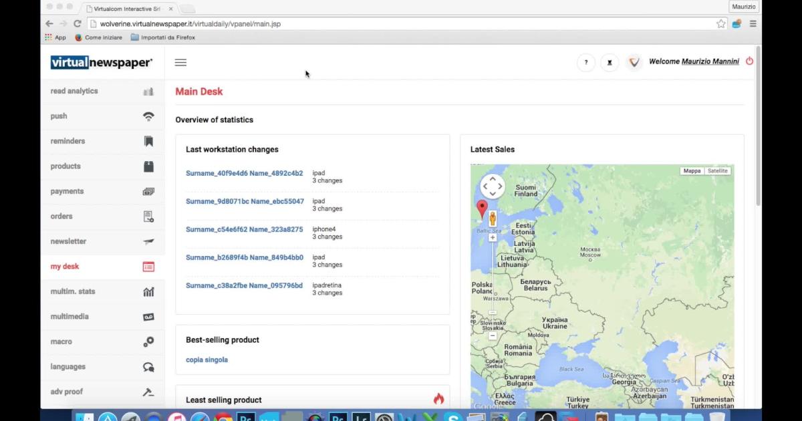Click the browser address bar

[x=401, y=23]
